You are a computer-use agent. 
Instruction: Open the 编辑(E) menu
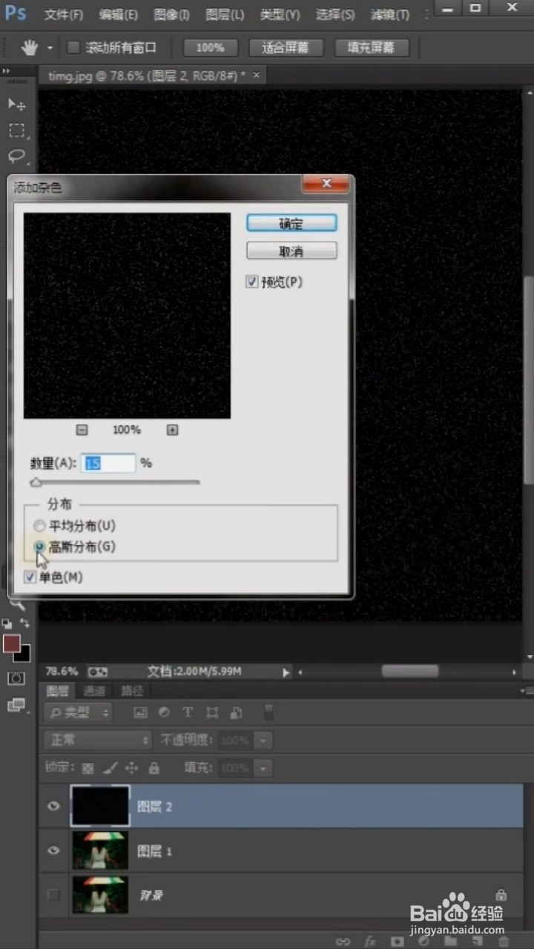[118, 15]
